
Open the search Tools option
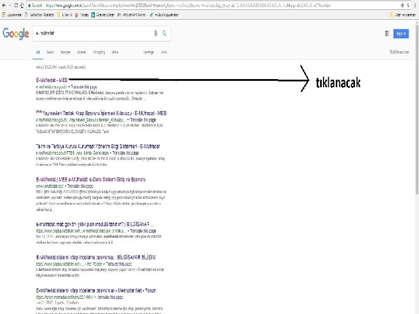pyautogui.click(x=164, y=52)
